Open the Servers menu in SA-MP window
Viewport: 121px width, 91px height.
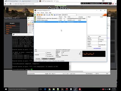[x=42, y=13]
